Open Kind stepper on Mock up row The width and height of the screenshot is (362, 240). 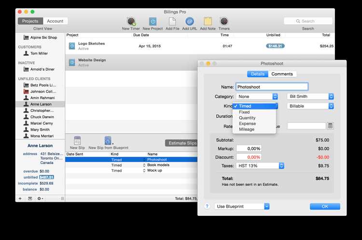[x=144, y=171]
